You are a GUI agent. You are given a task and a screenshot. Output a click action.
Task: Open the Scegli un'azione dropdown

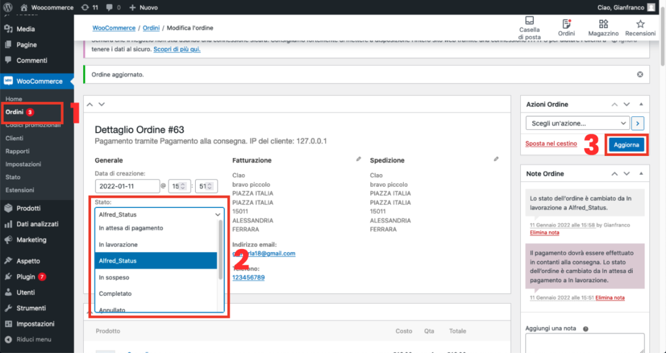pyautogui.click(x=578, y=124)
